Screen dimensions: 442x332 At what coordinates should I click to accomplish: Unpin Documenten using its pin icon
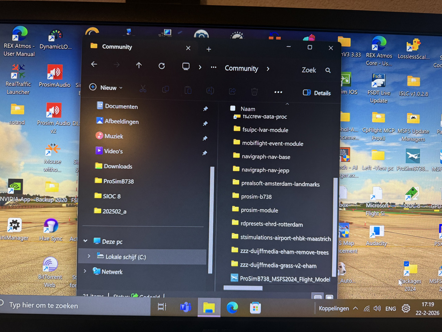(205, 109)
